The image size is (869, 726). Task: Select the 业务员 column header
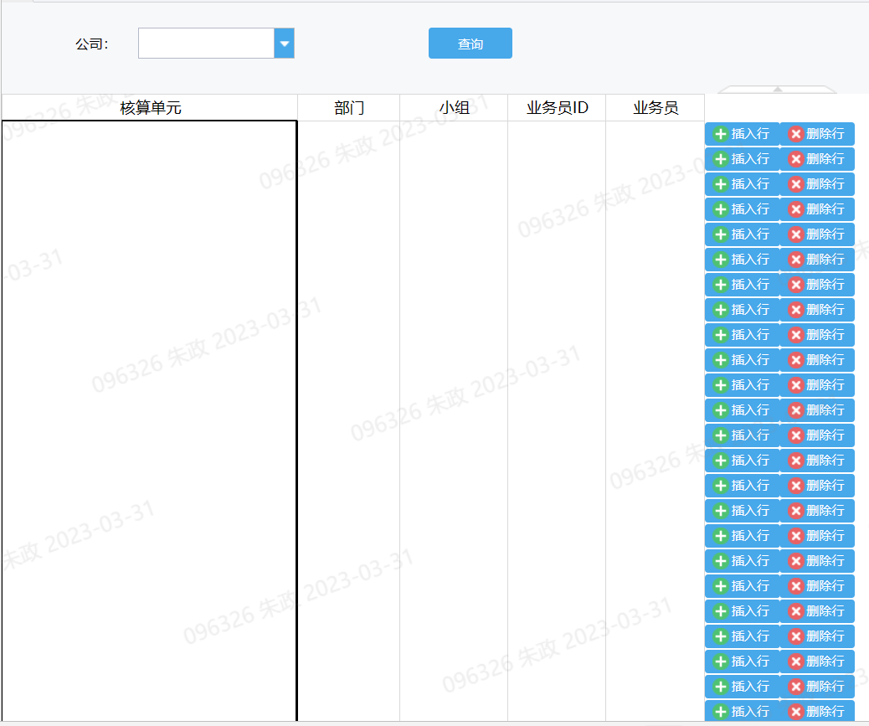pos(655,107)
